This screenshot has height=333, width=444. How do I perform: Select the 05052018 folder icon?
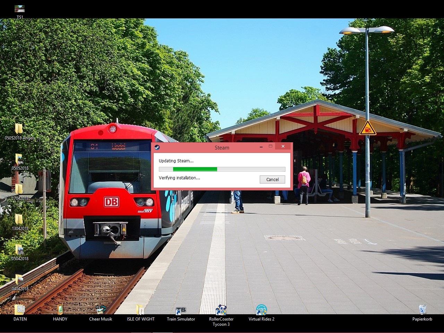tap(19, 159)
